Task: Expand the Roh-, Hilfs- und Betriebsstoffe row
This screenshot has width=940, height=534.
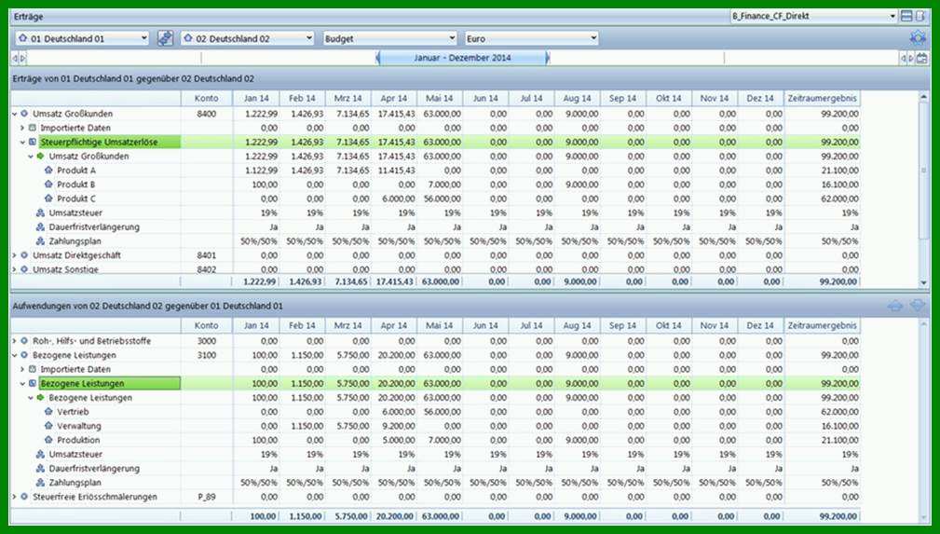Action: (x=15, y=341)
